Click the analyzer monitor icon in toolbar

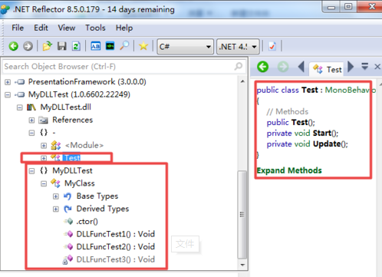coord(110,46)
